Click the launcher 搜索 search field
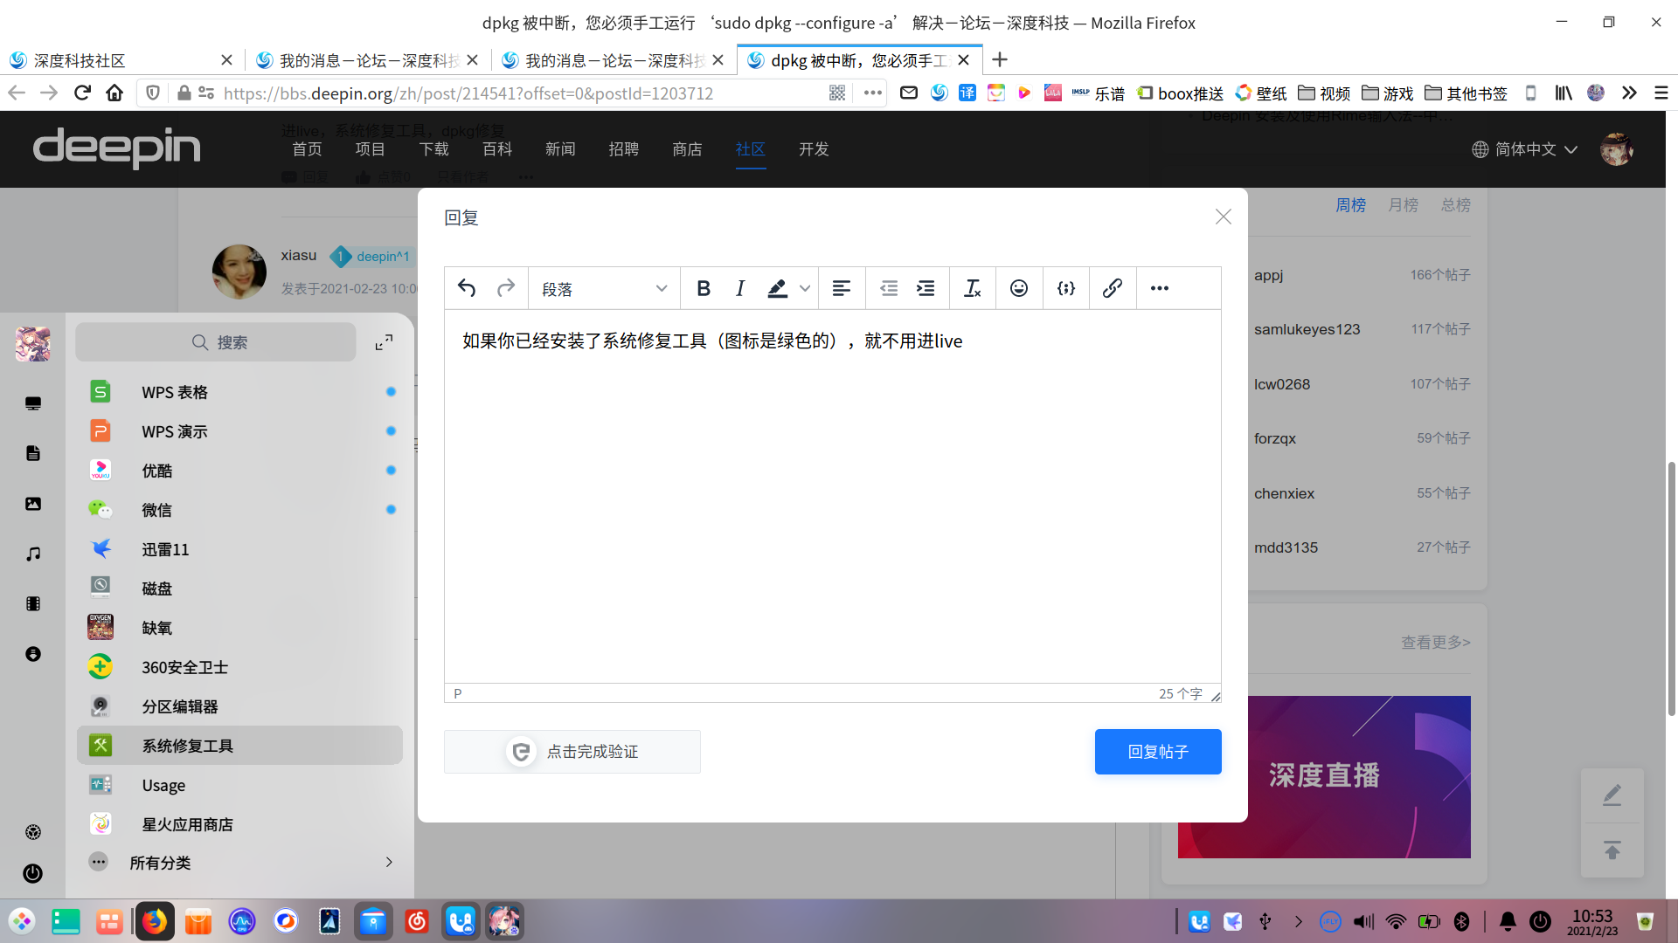 click(217, 342)
